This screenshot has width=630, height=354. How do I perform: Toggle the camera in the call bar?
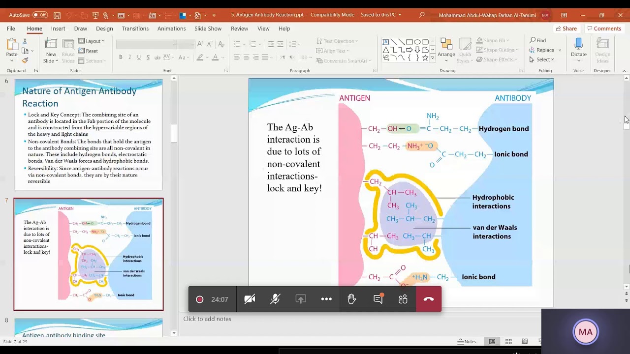250,299
